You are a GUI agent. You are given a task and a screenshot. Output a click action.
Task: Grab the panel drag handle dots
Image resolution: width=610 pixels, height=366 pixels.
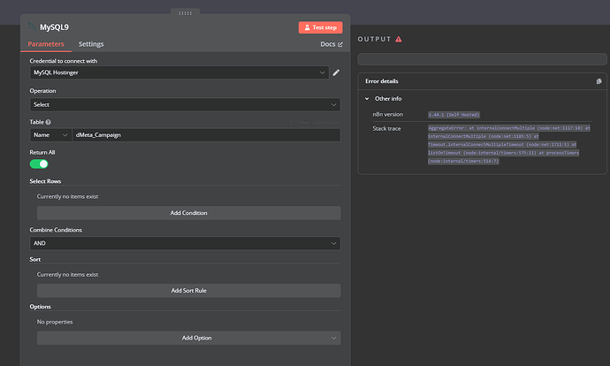tap(185, 13)
